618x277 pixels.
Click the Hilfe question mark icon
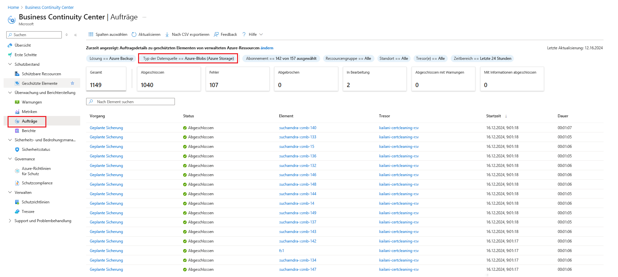pos(244,35)
